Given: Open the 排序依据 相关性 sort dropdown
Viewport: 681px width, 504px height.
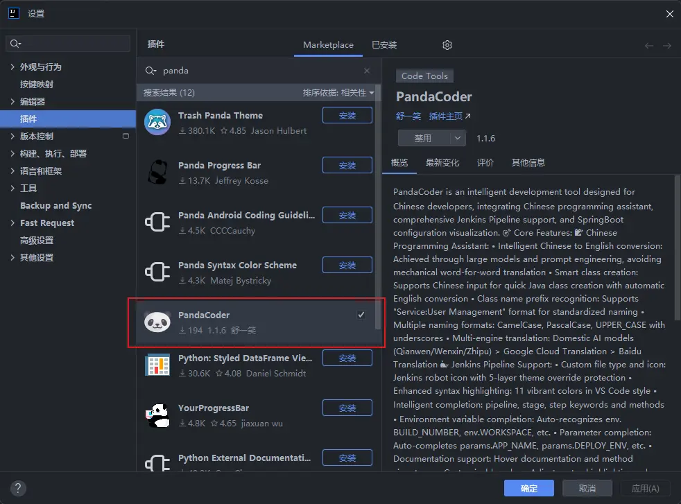Looking at the screenshot, I should pos(338,92).
